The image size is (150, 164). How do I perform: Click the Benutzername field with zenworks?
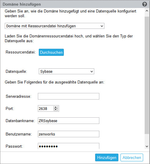(x=69, y=134)
